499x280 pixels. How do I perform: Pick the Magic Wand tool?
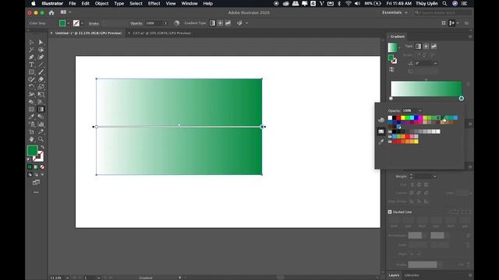point(31,50)
